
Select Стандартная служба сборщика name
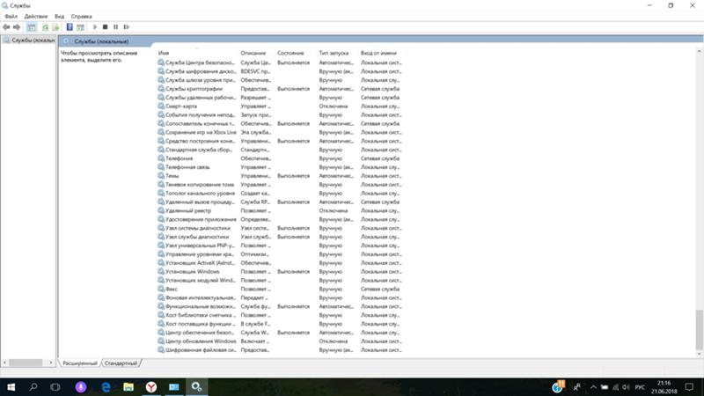[x=199, y=150]
